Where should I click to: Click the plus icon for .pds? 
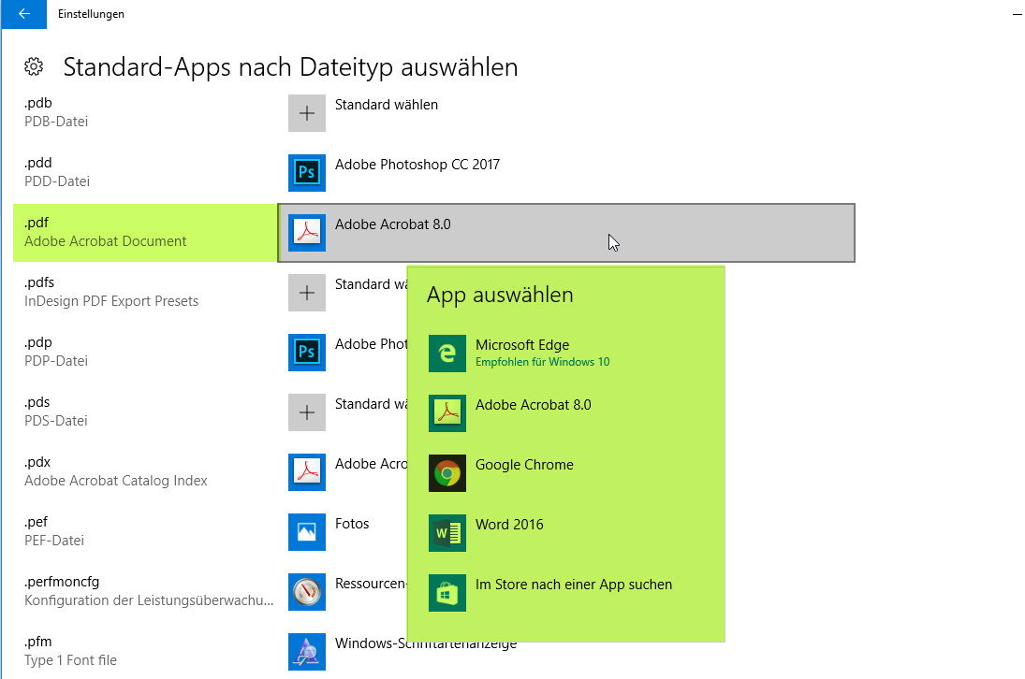[x=307, y=412]
